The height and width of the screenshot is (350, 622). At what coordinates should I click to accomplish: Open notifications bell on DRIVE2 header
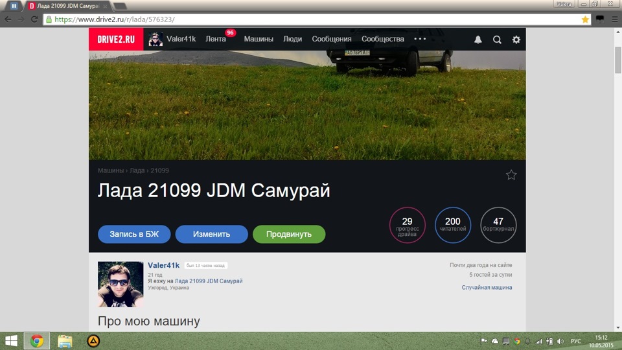[x=478, y=40]
